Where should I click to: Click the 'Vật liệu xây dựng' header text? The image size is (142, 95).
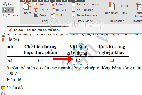point(78,50)
